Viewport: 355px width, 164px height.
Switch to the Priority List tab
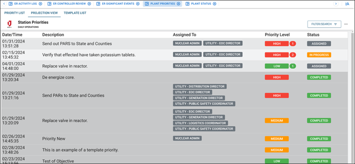tap(14, 13)
